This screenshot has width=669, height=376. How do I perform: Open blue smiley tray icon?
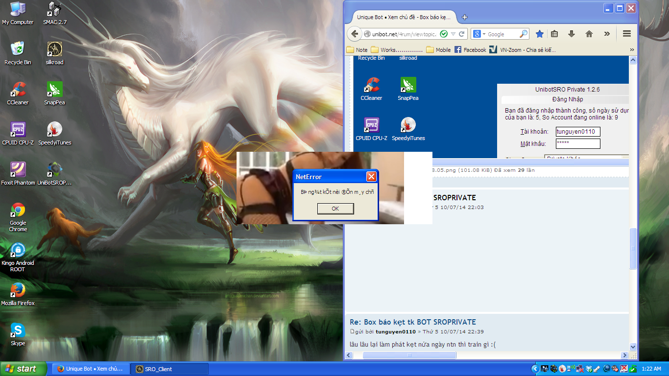coord(606,369)
